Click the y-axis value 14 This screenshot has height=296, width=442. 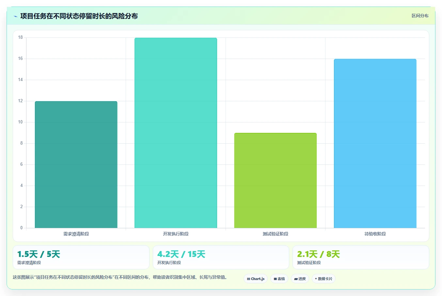[21, 80]
